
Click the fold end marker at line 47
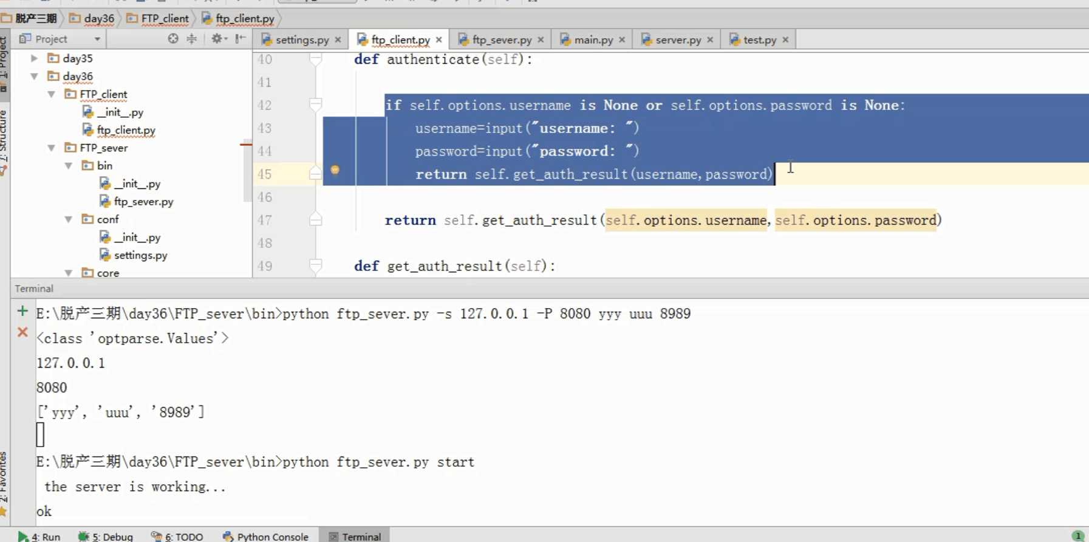click(x=315, y=219)
